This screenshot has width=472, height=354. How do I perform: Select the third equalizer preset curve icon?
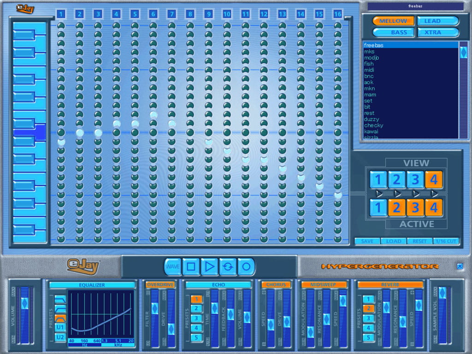tap(60, 318)
